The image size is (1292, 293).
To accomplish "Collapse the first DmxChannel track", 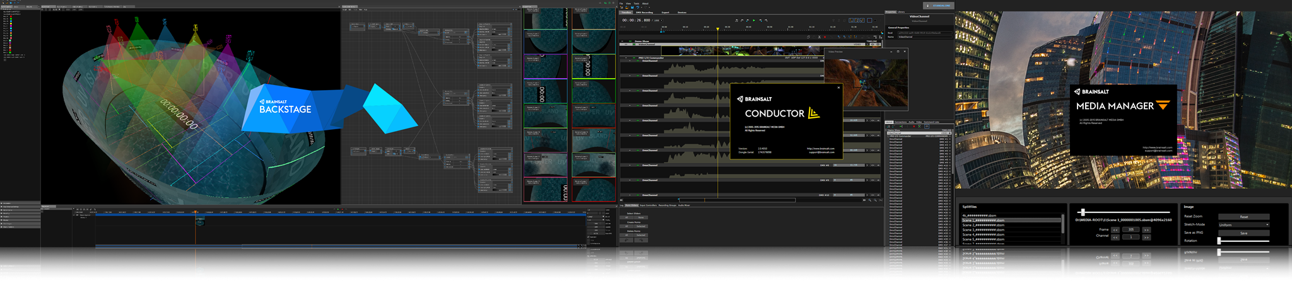I will point(630,60).
